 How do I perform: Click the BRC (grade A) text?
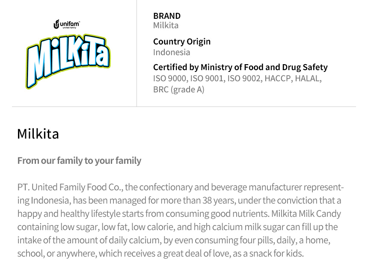pyautogui.click(x=178, y=90)
